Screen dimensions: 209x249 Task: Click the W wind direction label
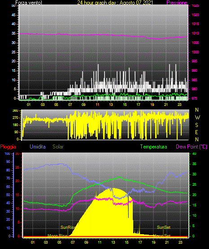[197, 118]
